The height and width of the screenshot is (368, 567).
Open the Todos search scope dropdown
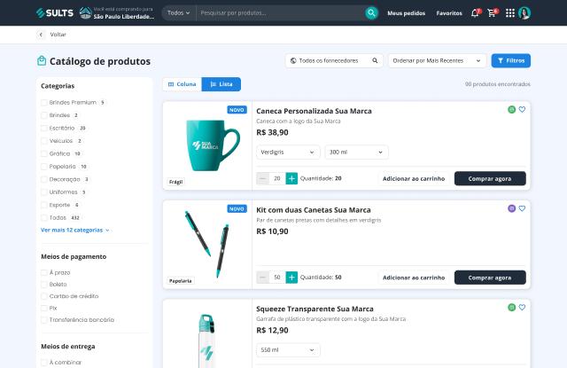click(x=178, y=13)
